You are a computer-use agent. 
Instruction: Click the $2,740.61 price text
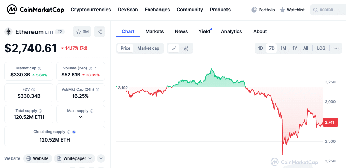pos(30,48)
